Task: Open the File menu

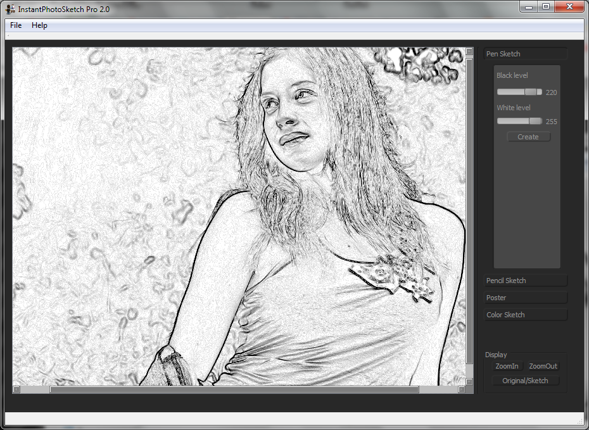Action: pos(16,25)
